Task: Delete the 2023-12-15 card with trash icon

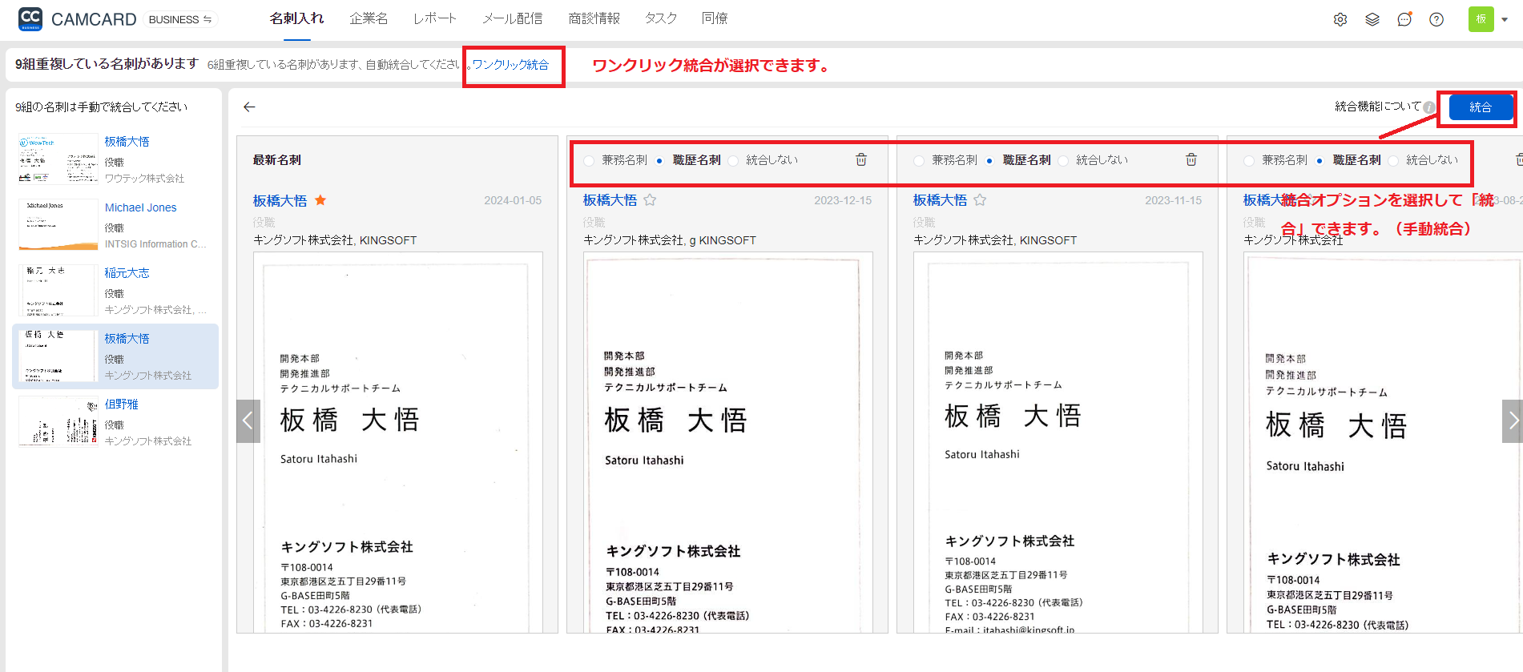Action: click(861, 159)
